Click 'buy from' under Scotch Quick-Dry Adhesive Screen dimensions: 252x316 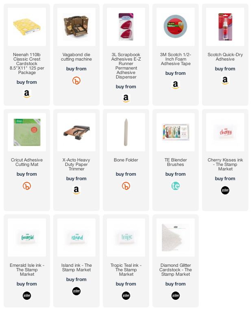coord(225,69)
